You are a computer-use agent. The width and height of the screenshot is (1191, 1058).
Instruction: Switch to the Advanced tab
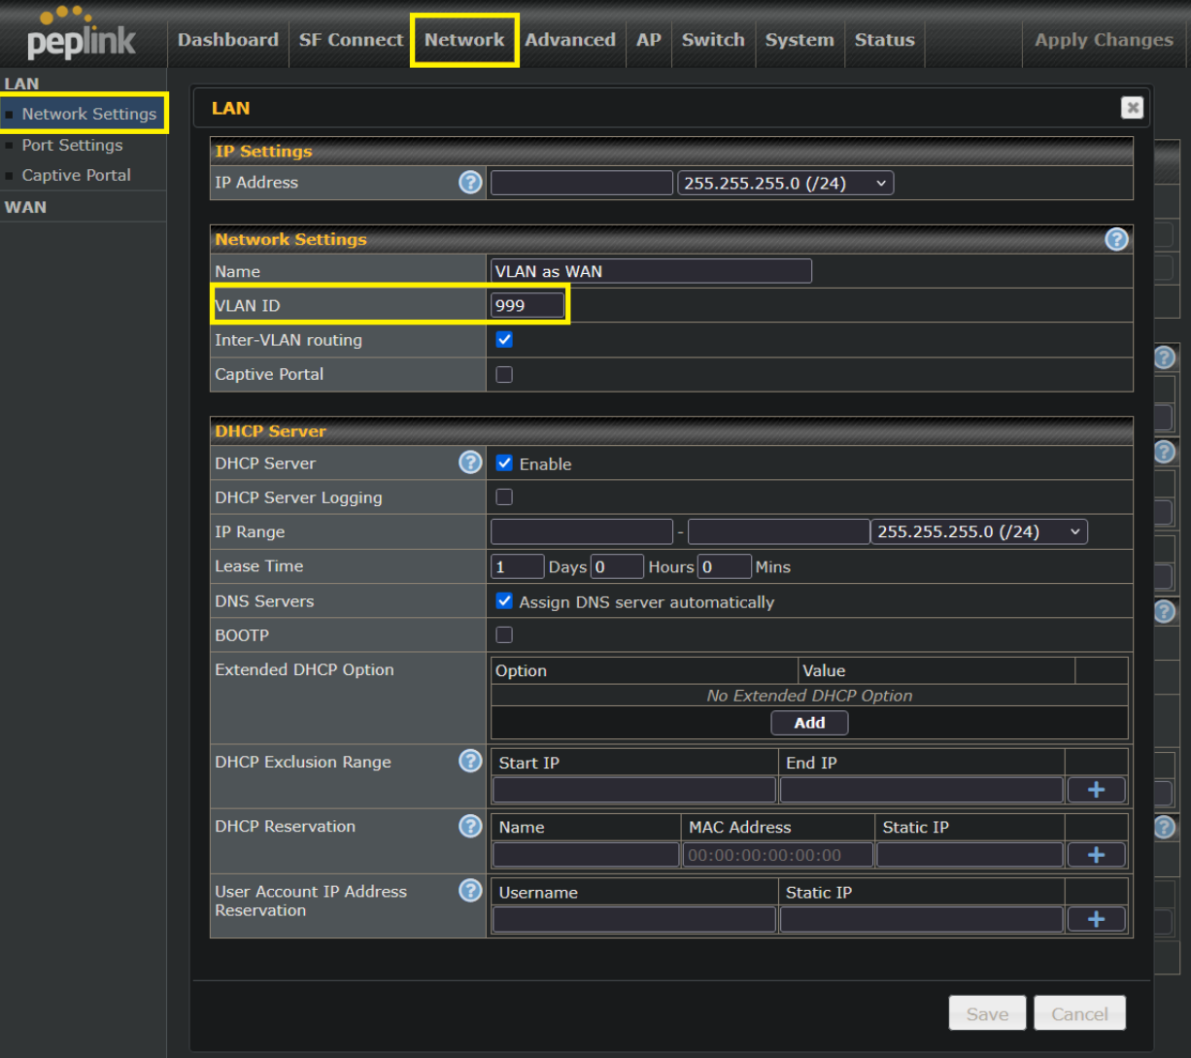570,40
